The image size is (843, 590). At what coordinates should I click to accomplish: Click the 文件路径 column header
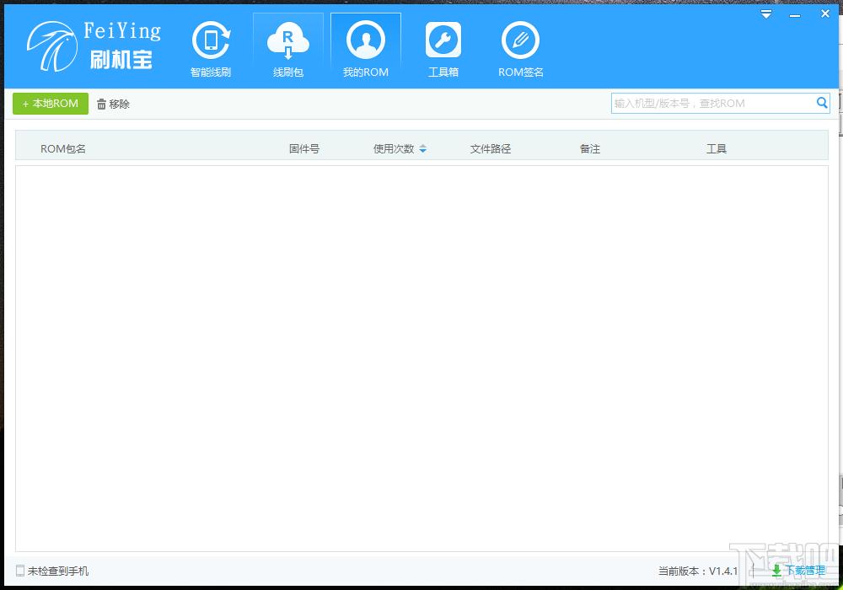pyautogui.click(x=491, y=149)
